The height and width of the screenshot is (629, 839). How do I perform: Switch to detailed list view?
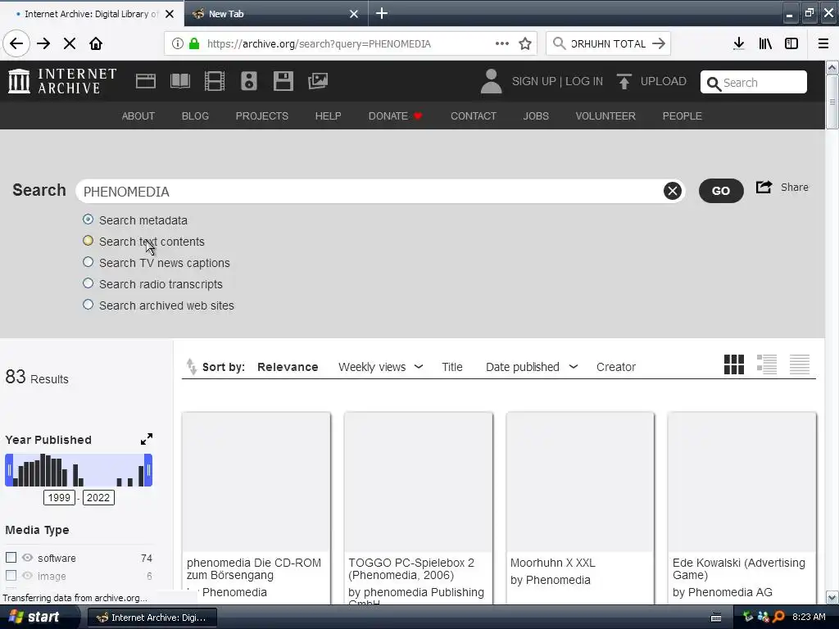point(767,364)
